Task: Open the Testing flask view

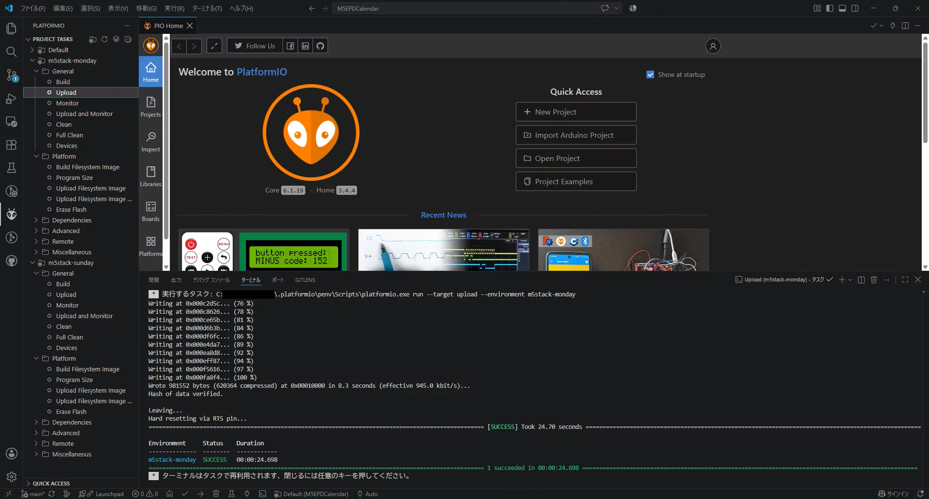Action: tap(11, 168)
